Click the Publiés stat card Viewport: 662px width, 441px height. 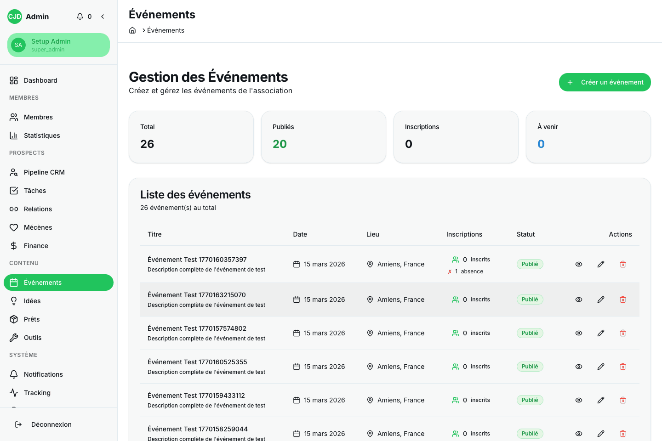coord(324,137)
